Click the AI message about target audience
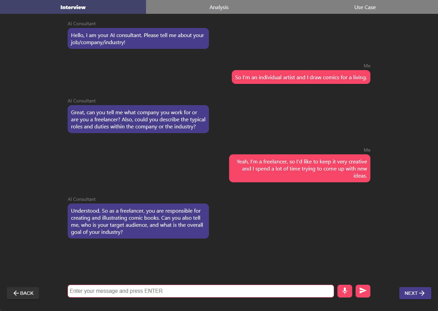The image size is (438, 311). (x=138, y=221)
